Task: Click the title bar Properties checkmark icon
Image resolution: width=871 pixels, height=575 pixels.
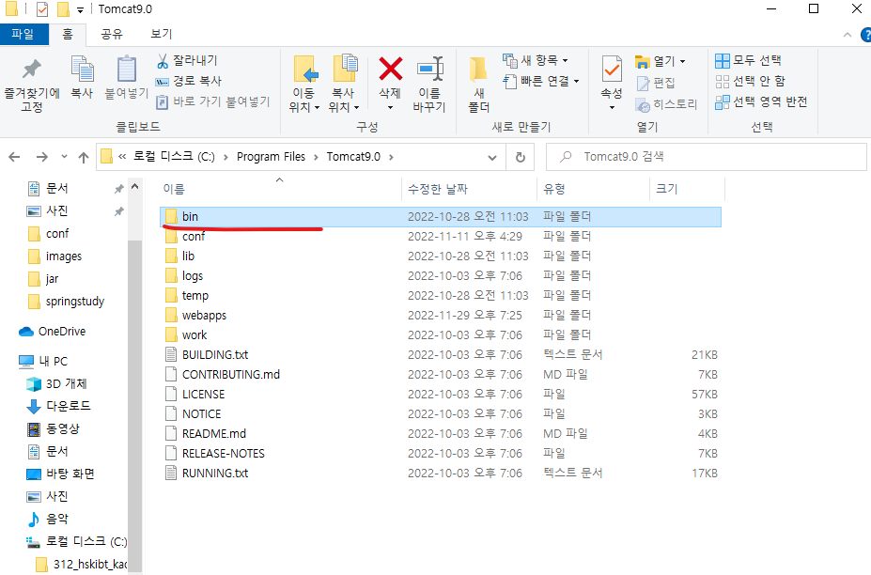Action: coord(42,9)
